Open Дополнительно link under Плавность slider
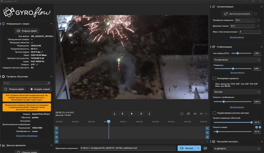The width and height of the screenshot is (264, 153). [x=237, y=73]
